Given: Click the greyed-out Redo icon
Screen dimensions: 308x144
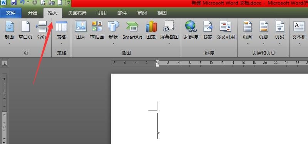Looking at the screenshot, I should click(x=35, y=2).
